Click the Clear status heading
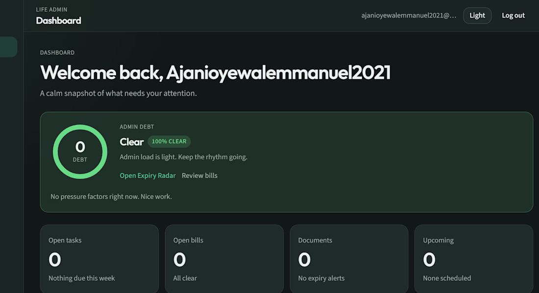 coord(132,142)
